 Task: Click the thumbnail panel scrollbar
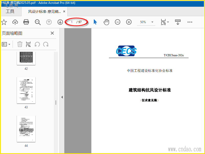(x=56, y=102)
